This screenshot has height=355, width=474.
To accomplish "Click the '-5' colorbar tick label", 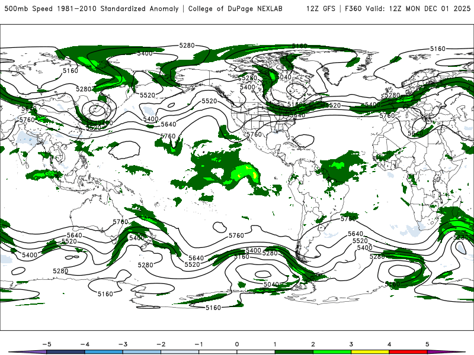I will click(47, 344).
